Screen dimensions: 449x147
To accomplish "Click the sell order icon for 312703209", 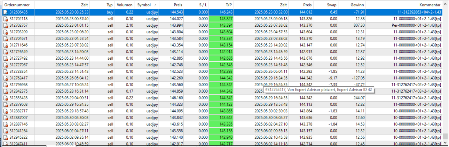I will pyautogui.click(x=5, y=32).
